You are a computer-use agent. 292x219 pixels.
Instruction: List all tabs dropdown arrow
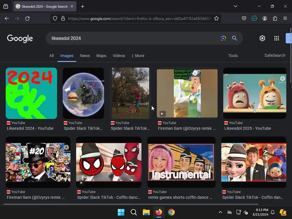[x=235, y=6]
